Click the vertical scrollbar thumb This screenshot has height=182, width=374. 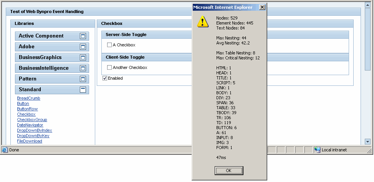[367, 39]
